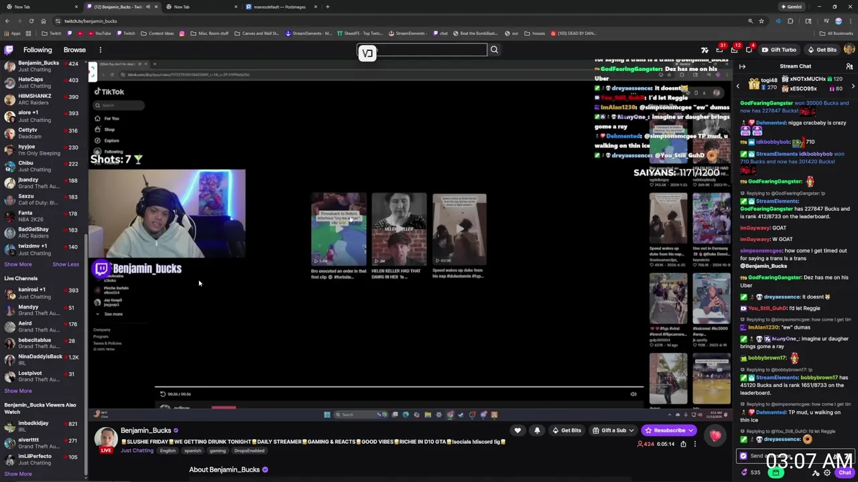This screenshot has width=858, height=482.
Task: Open Chibu channel in sidebar
Action: click(42, 166)
